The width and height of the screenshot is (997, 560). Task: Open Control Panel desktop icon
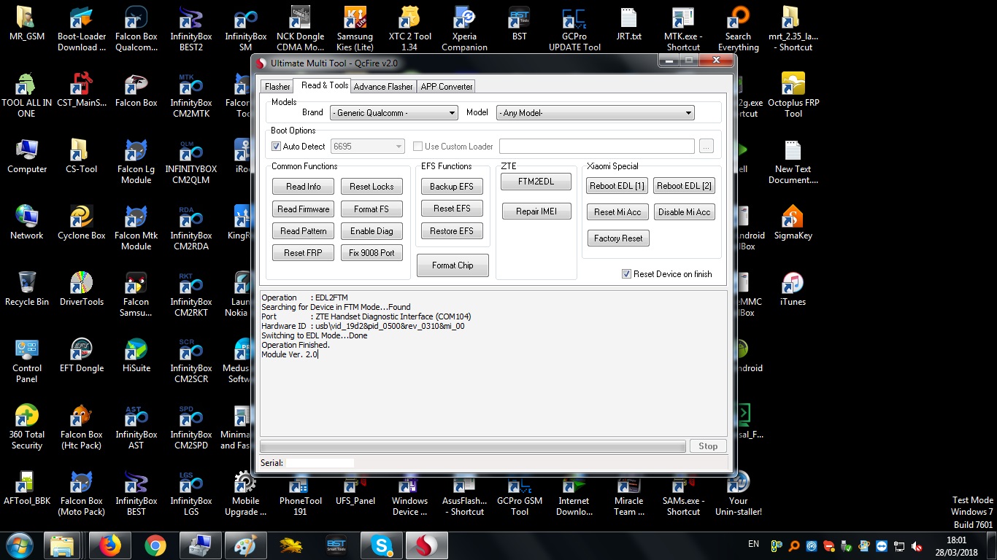tap(27, 360)
